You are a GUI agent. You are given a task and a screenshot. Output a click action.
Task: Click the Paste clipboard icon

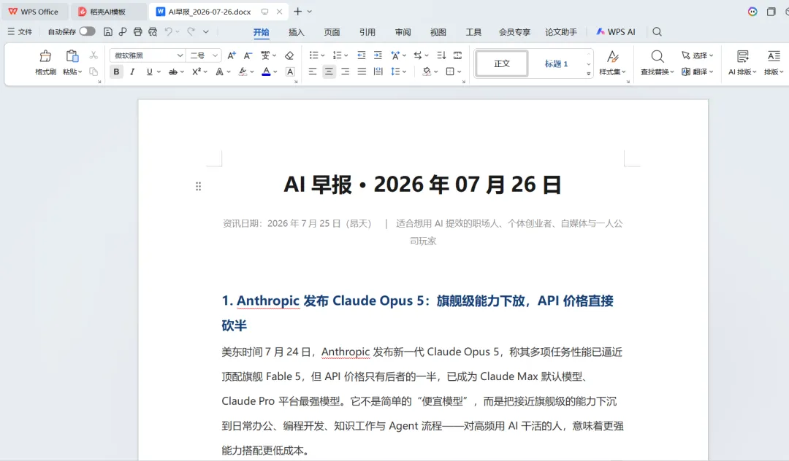tap(72, 56)
